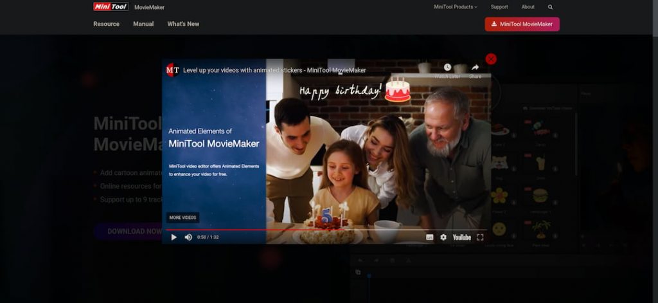Viewport: 658px width, 303px height.
Task: Click the MORE VIDEOS button
Action: pos(182,217)
